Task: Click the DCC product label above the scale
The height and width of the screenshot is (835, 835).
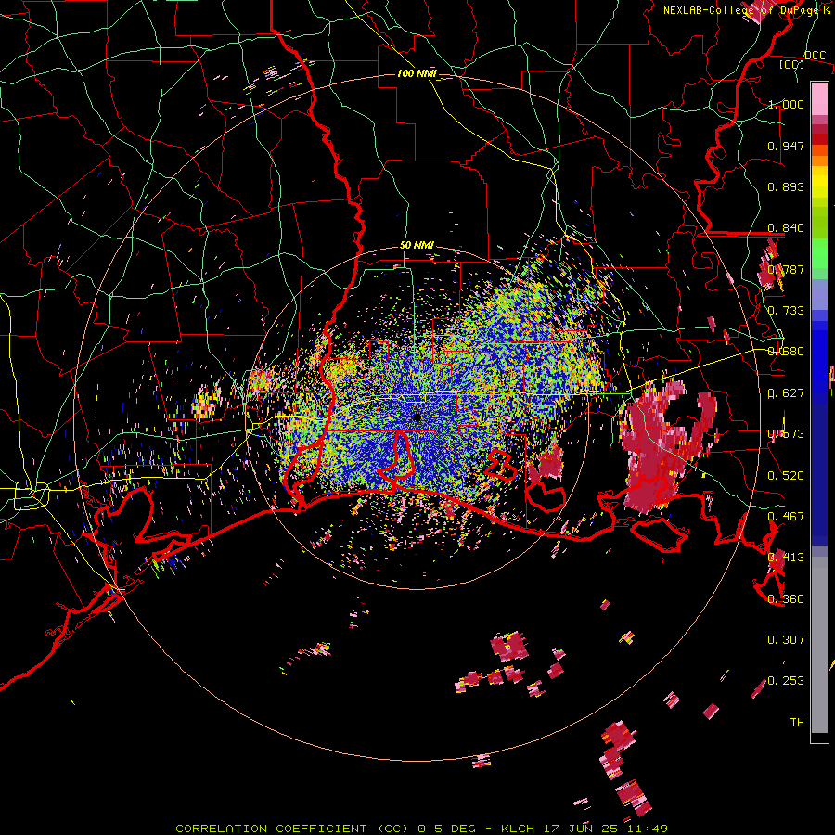Action: click(x=815, y=56)
